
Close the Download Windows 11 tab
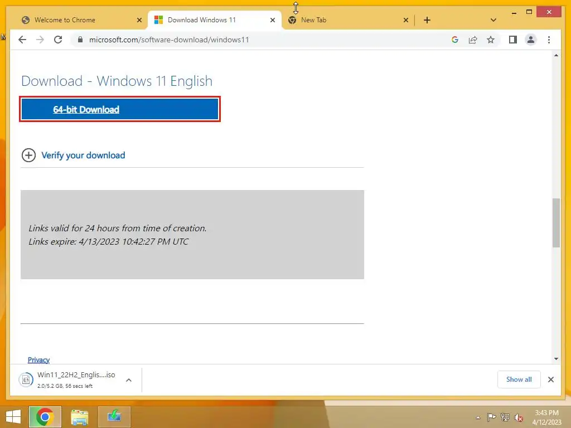coord(272,20)
